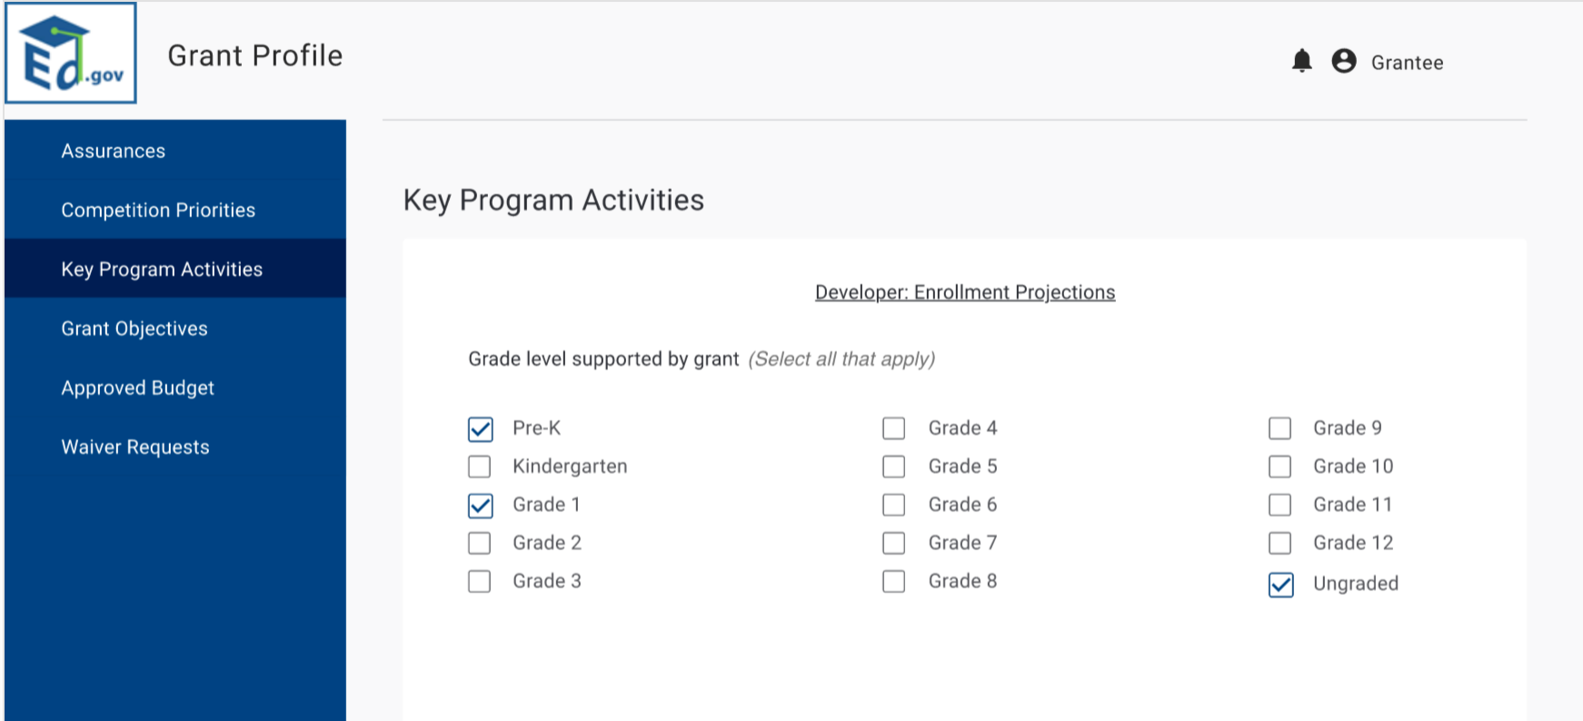
Task: Uncheck the Grade 1 checkbox
Action: coord(481,505)
